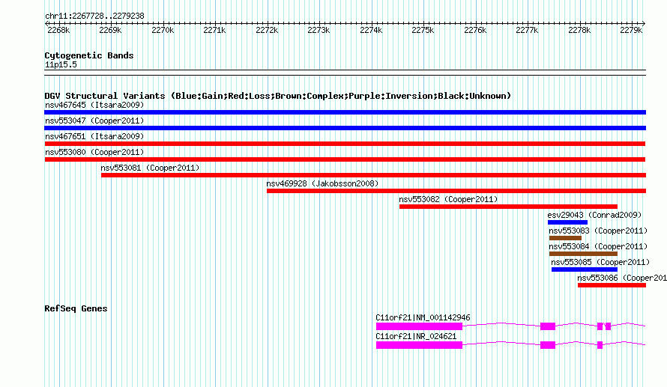Click the nsv553085 (Cooper2011) label
This screenshot has height=387, width=667.
coord(600,262)
